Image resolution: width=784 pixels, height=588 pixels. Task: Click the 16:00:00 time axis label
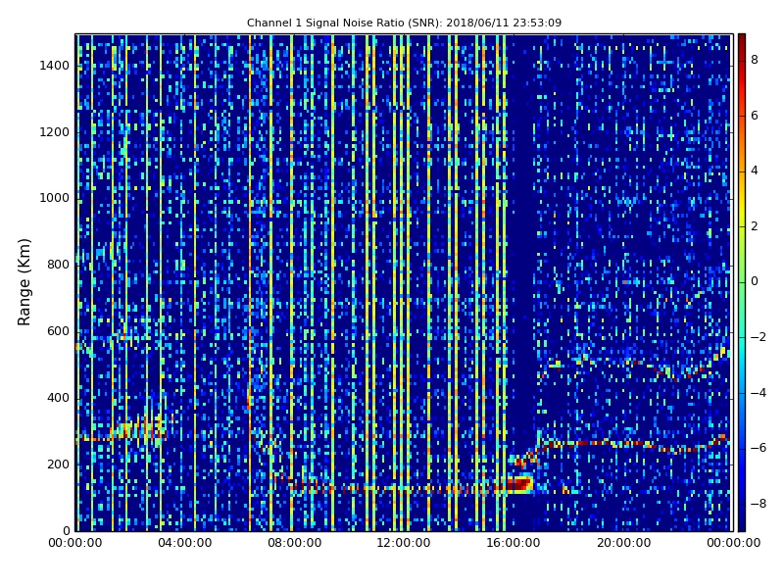[x=514, y=543]
